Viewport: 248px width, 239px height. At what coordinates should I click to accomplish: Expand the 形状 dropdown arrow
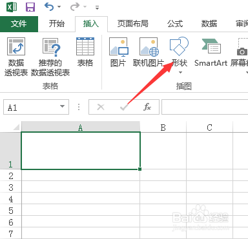[180, 73]
